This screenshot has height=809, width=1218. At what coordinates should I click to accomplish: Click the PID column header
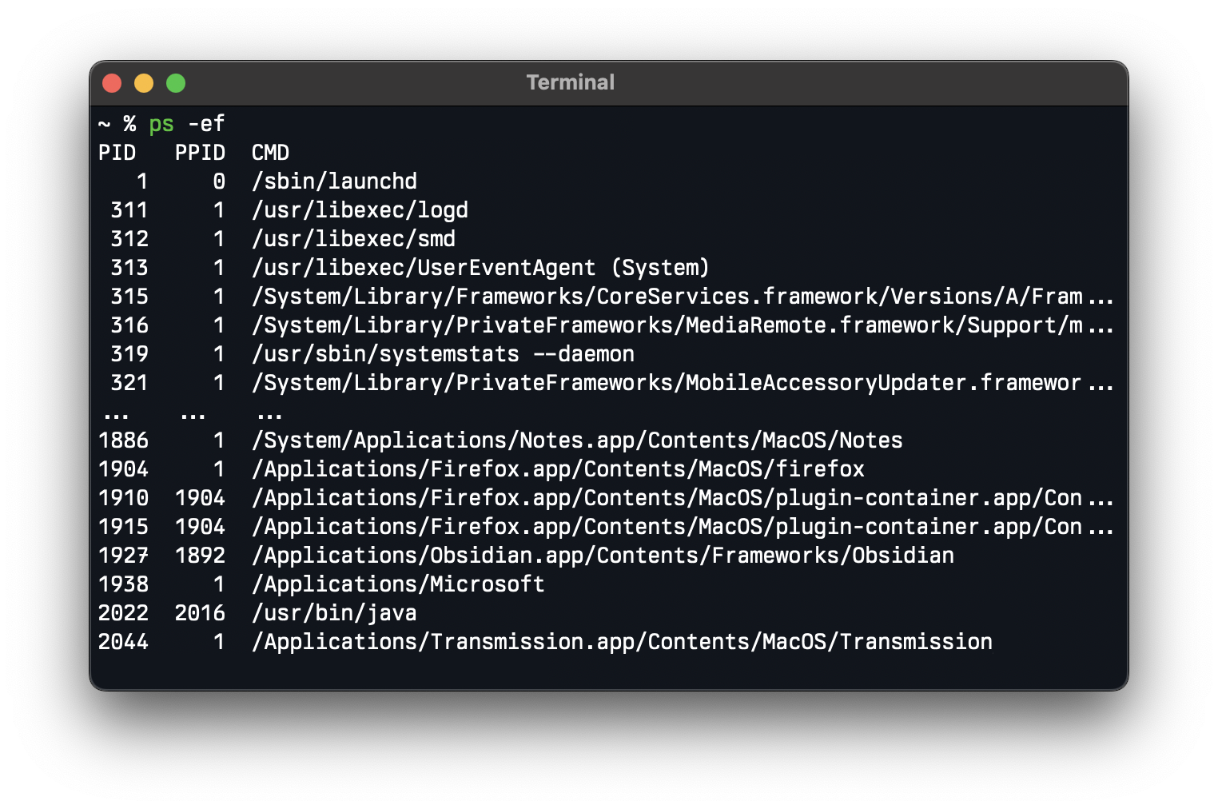click(x=117, y=153)
